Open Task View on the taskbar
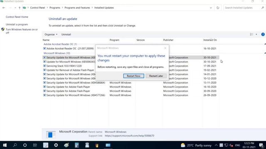The width and height of the screenshot is (266, 149). point(35,145)
